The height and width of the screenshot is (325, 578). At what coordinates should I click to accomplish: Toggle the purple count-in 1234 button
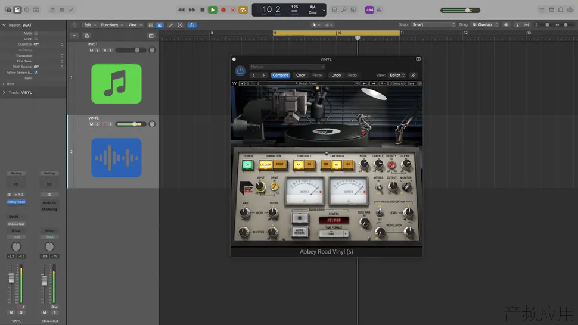tap(369, 10)
